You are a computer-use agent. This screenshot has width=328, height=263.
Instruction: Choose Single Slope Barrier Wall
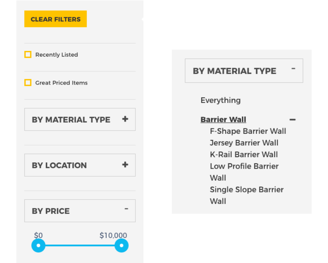point(246,190)
